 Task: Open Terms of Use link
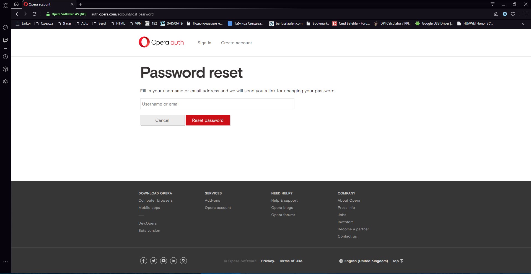[291, 261]
